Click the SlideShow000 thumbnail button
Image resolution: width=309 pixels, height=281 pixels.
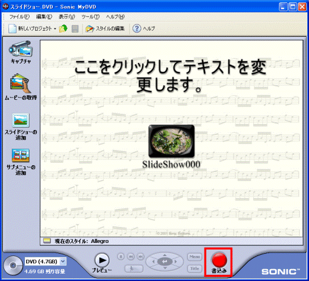click(172, 141)
